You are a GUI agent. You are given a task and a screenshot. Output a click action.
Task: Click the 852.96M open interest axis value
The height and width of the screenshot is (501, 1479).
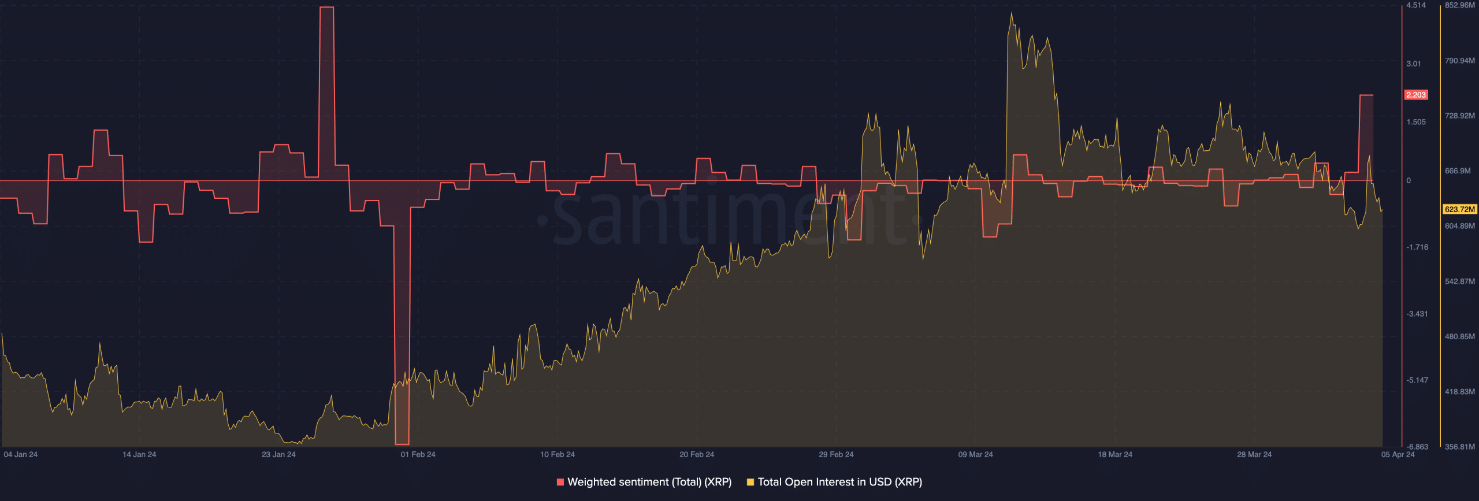pos(1460,5)
